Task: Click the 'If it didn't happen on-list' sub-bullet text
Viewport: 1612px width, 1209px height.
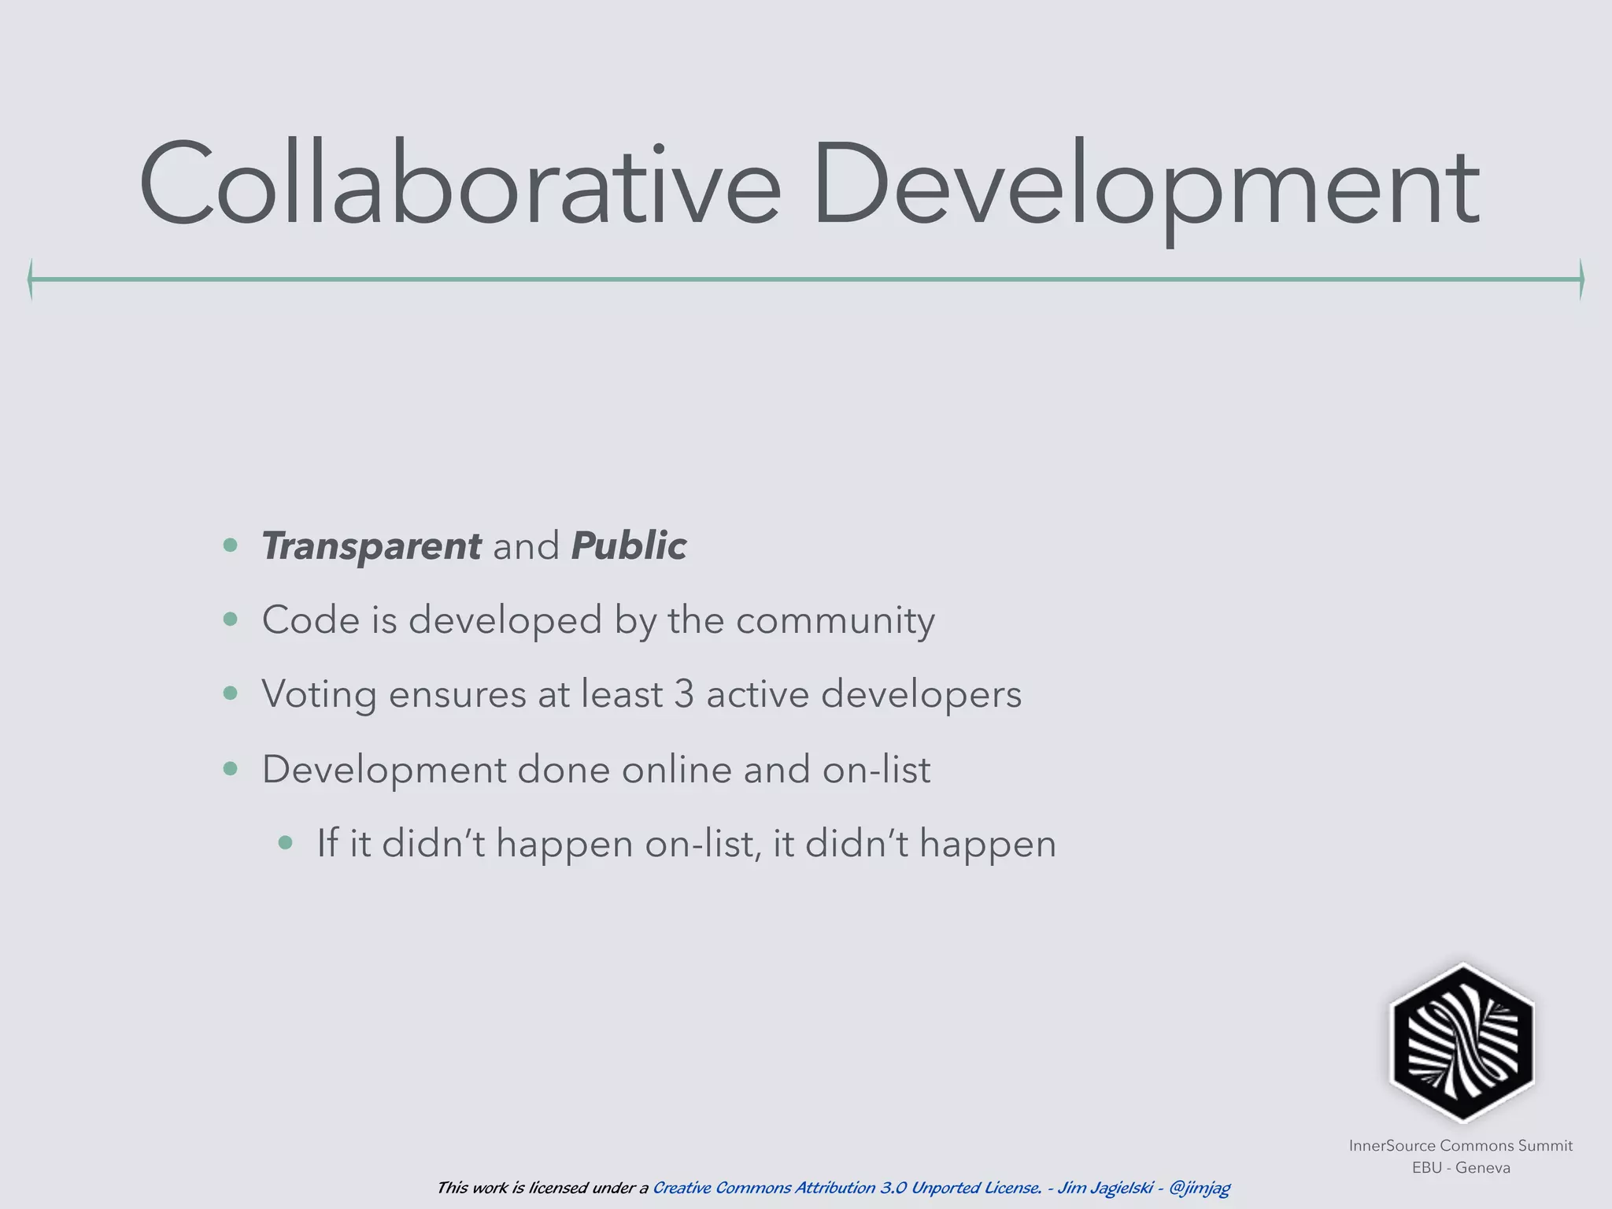Action: pos(686,844)
